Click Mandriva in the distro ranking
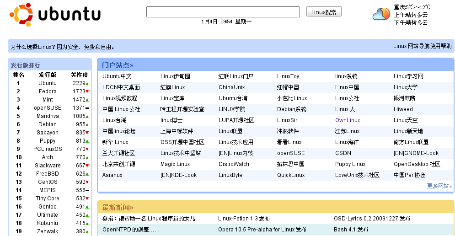Viewport: 455px width, 236px height. tap(48, 116)
